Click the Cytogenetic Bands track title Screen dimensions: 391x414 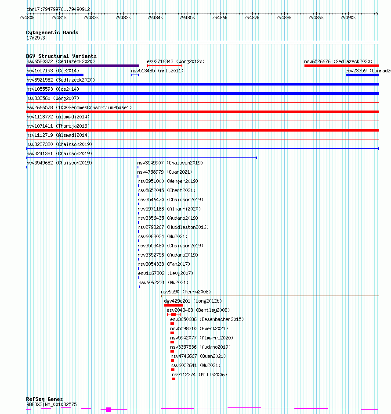coord(52,32)
